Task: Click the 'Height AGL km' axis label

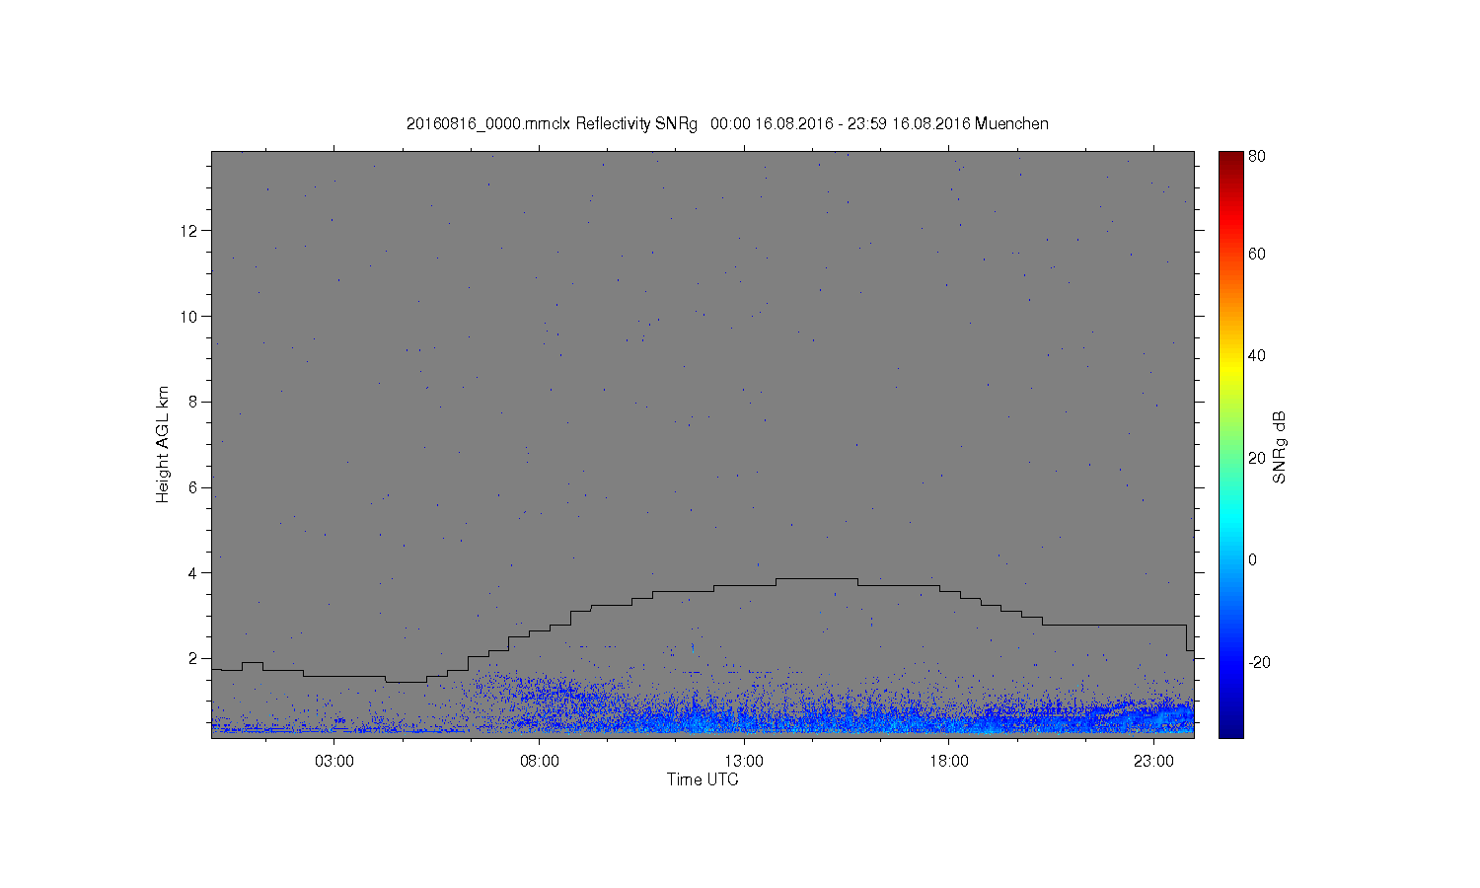Action: pos(163,444)
